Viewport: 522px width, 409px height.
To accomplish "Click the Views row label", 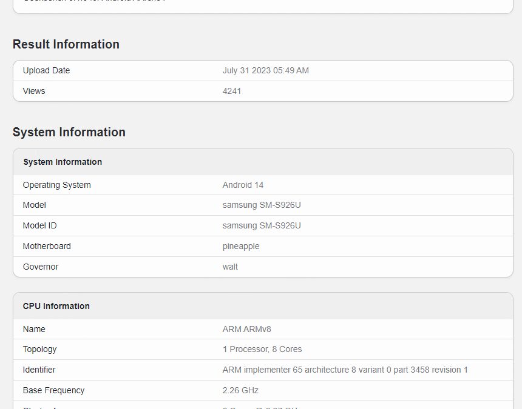I will tap(34, 91).
